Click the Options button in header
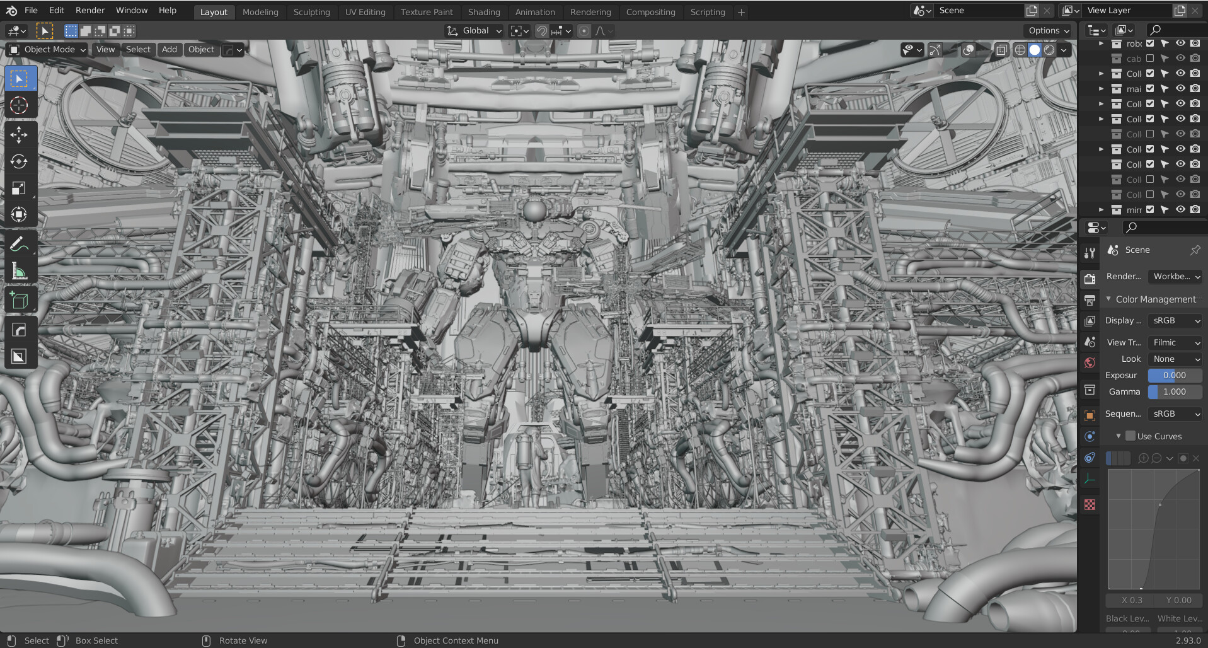The image size is (1208, 648). click(1049, 30)
